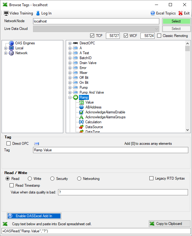Click the Log In user icon

pyautogui.click(x=38, y=13)
